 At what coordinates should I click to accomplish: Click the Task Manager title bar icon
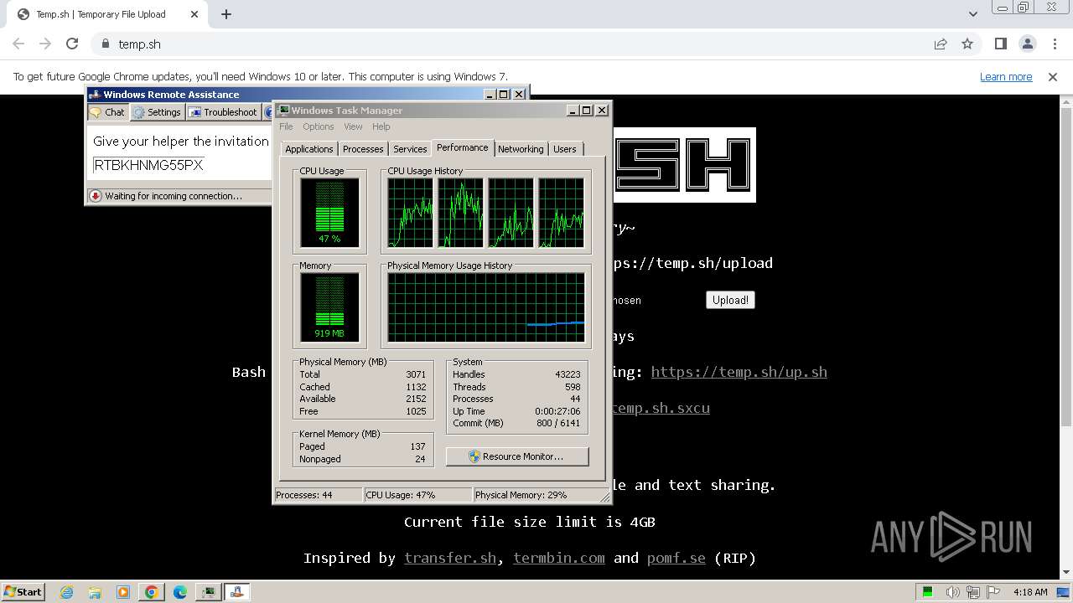[283, 111]
